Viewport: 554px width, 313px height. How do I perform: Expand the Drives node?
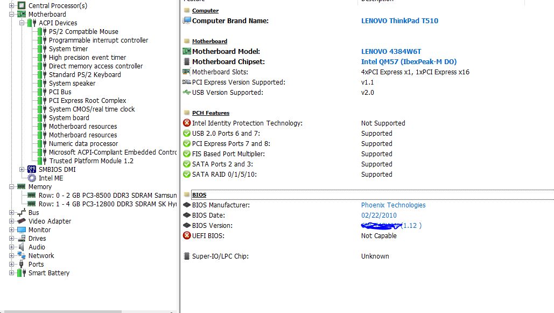[11, 238]
